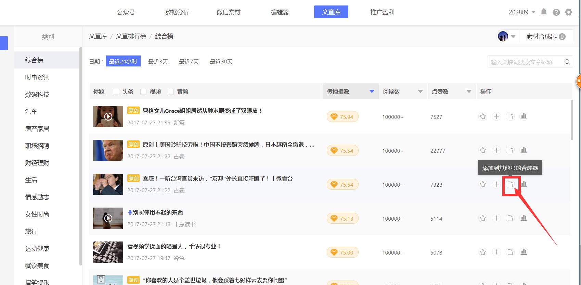Open the help question mark icon
This screenshot has height=285, width=581.
tap(556, 12)
